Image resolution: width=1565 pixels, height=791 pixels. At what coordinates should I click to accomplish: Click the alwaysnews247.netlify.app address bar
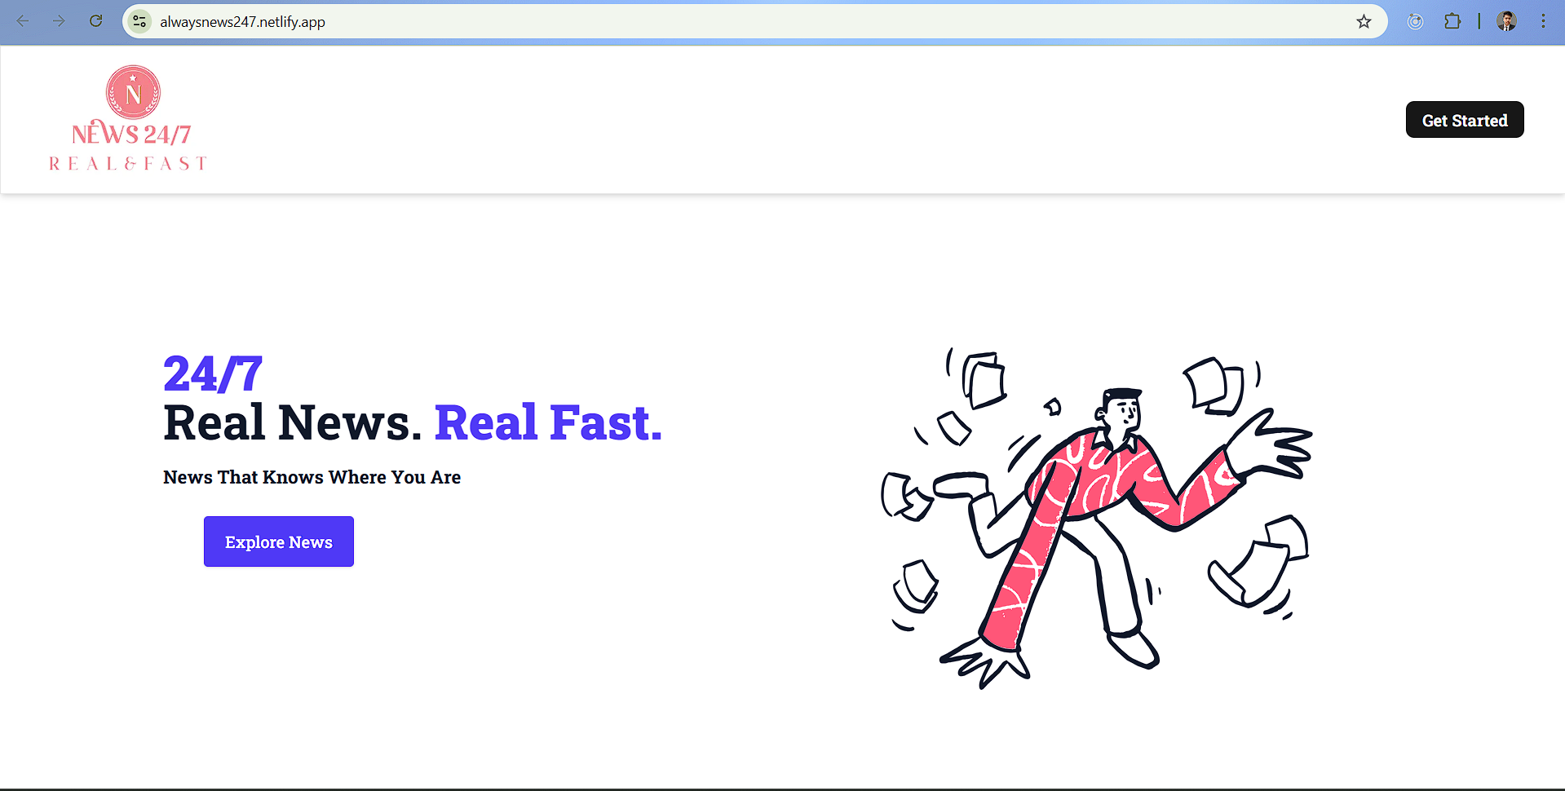[750, 22]
